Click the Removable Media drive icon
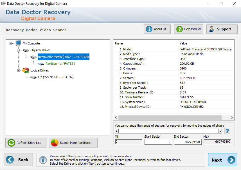The image size is (241, 170). (x=33, y=57)
